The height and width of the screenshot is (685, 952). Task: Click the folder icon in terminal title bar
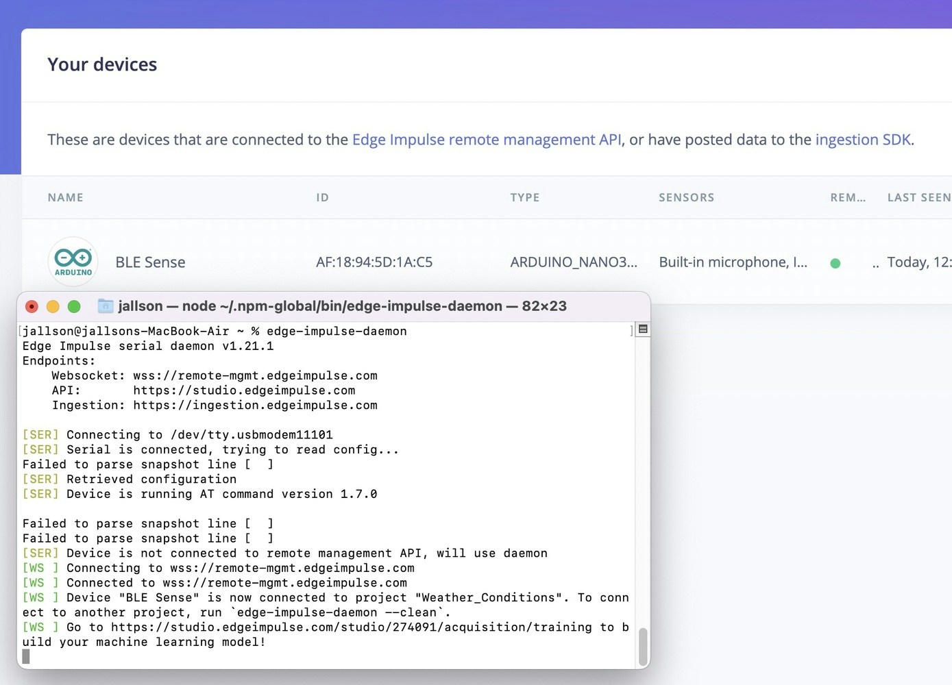click(x=106, y=306)
